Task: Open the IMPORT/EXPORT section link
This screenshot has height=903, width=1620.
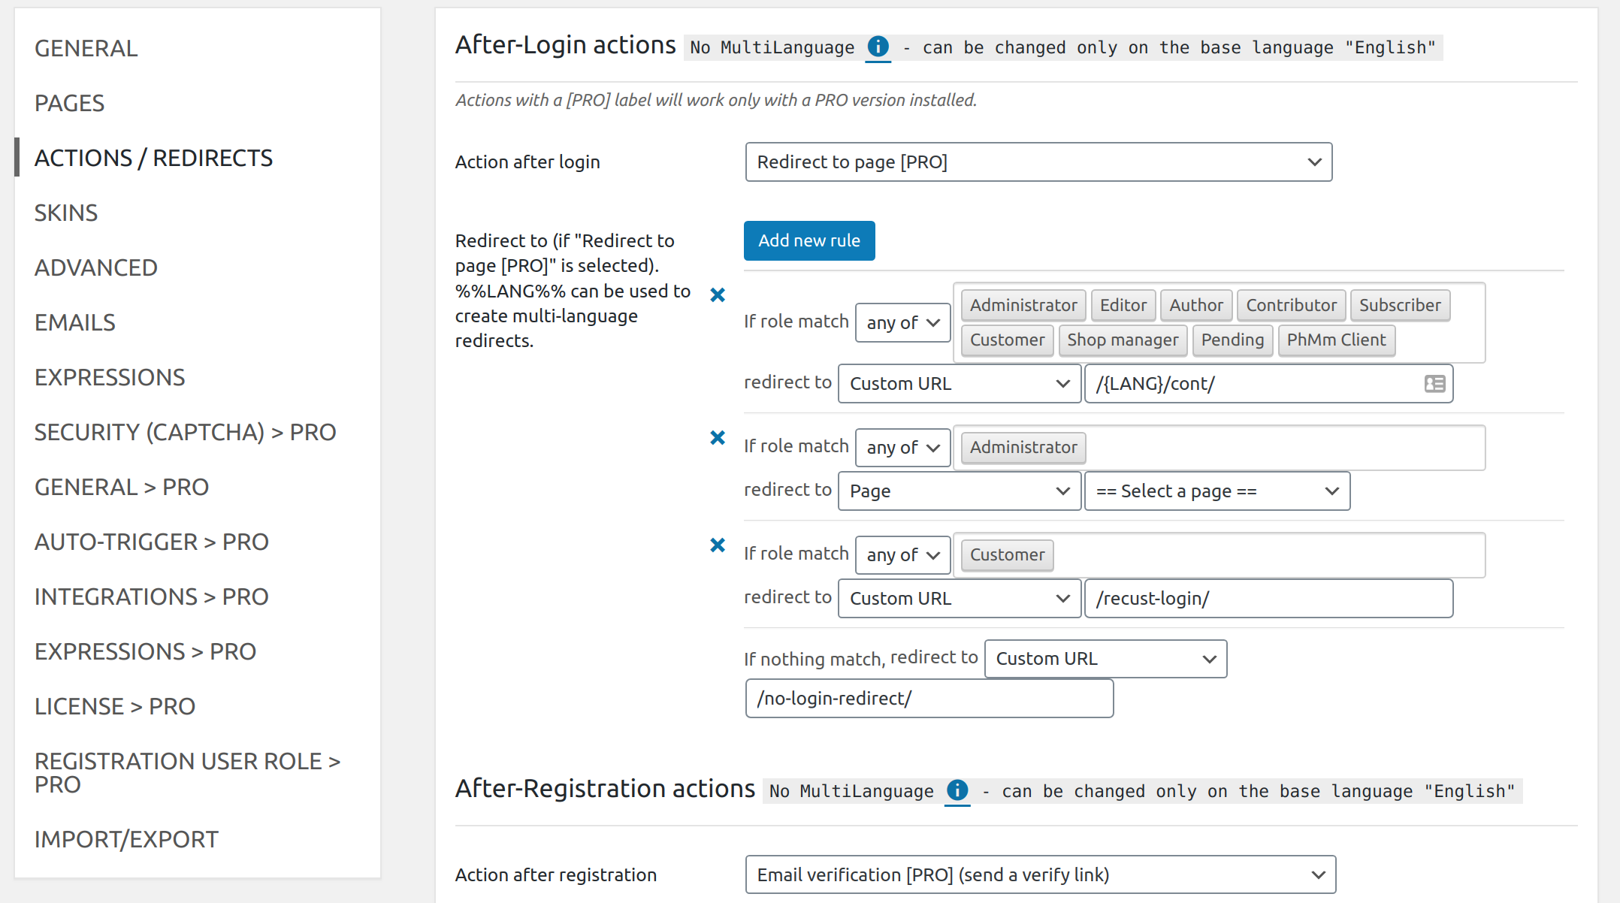Action: pyautogui.click(x=126, y=839)
